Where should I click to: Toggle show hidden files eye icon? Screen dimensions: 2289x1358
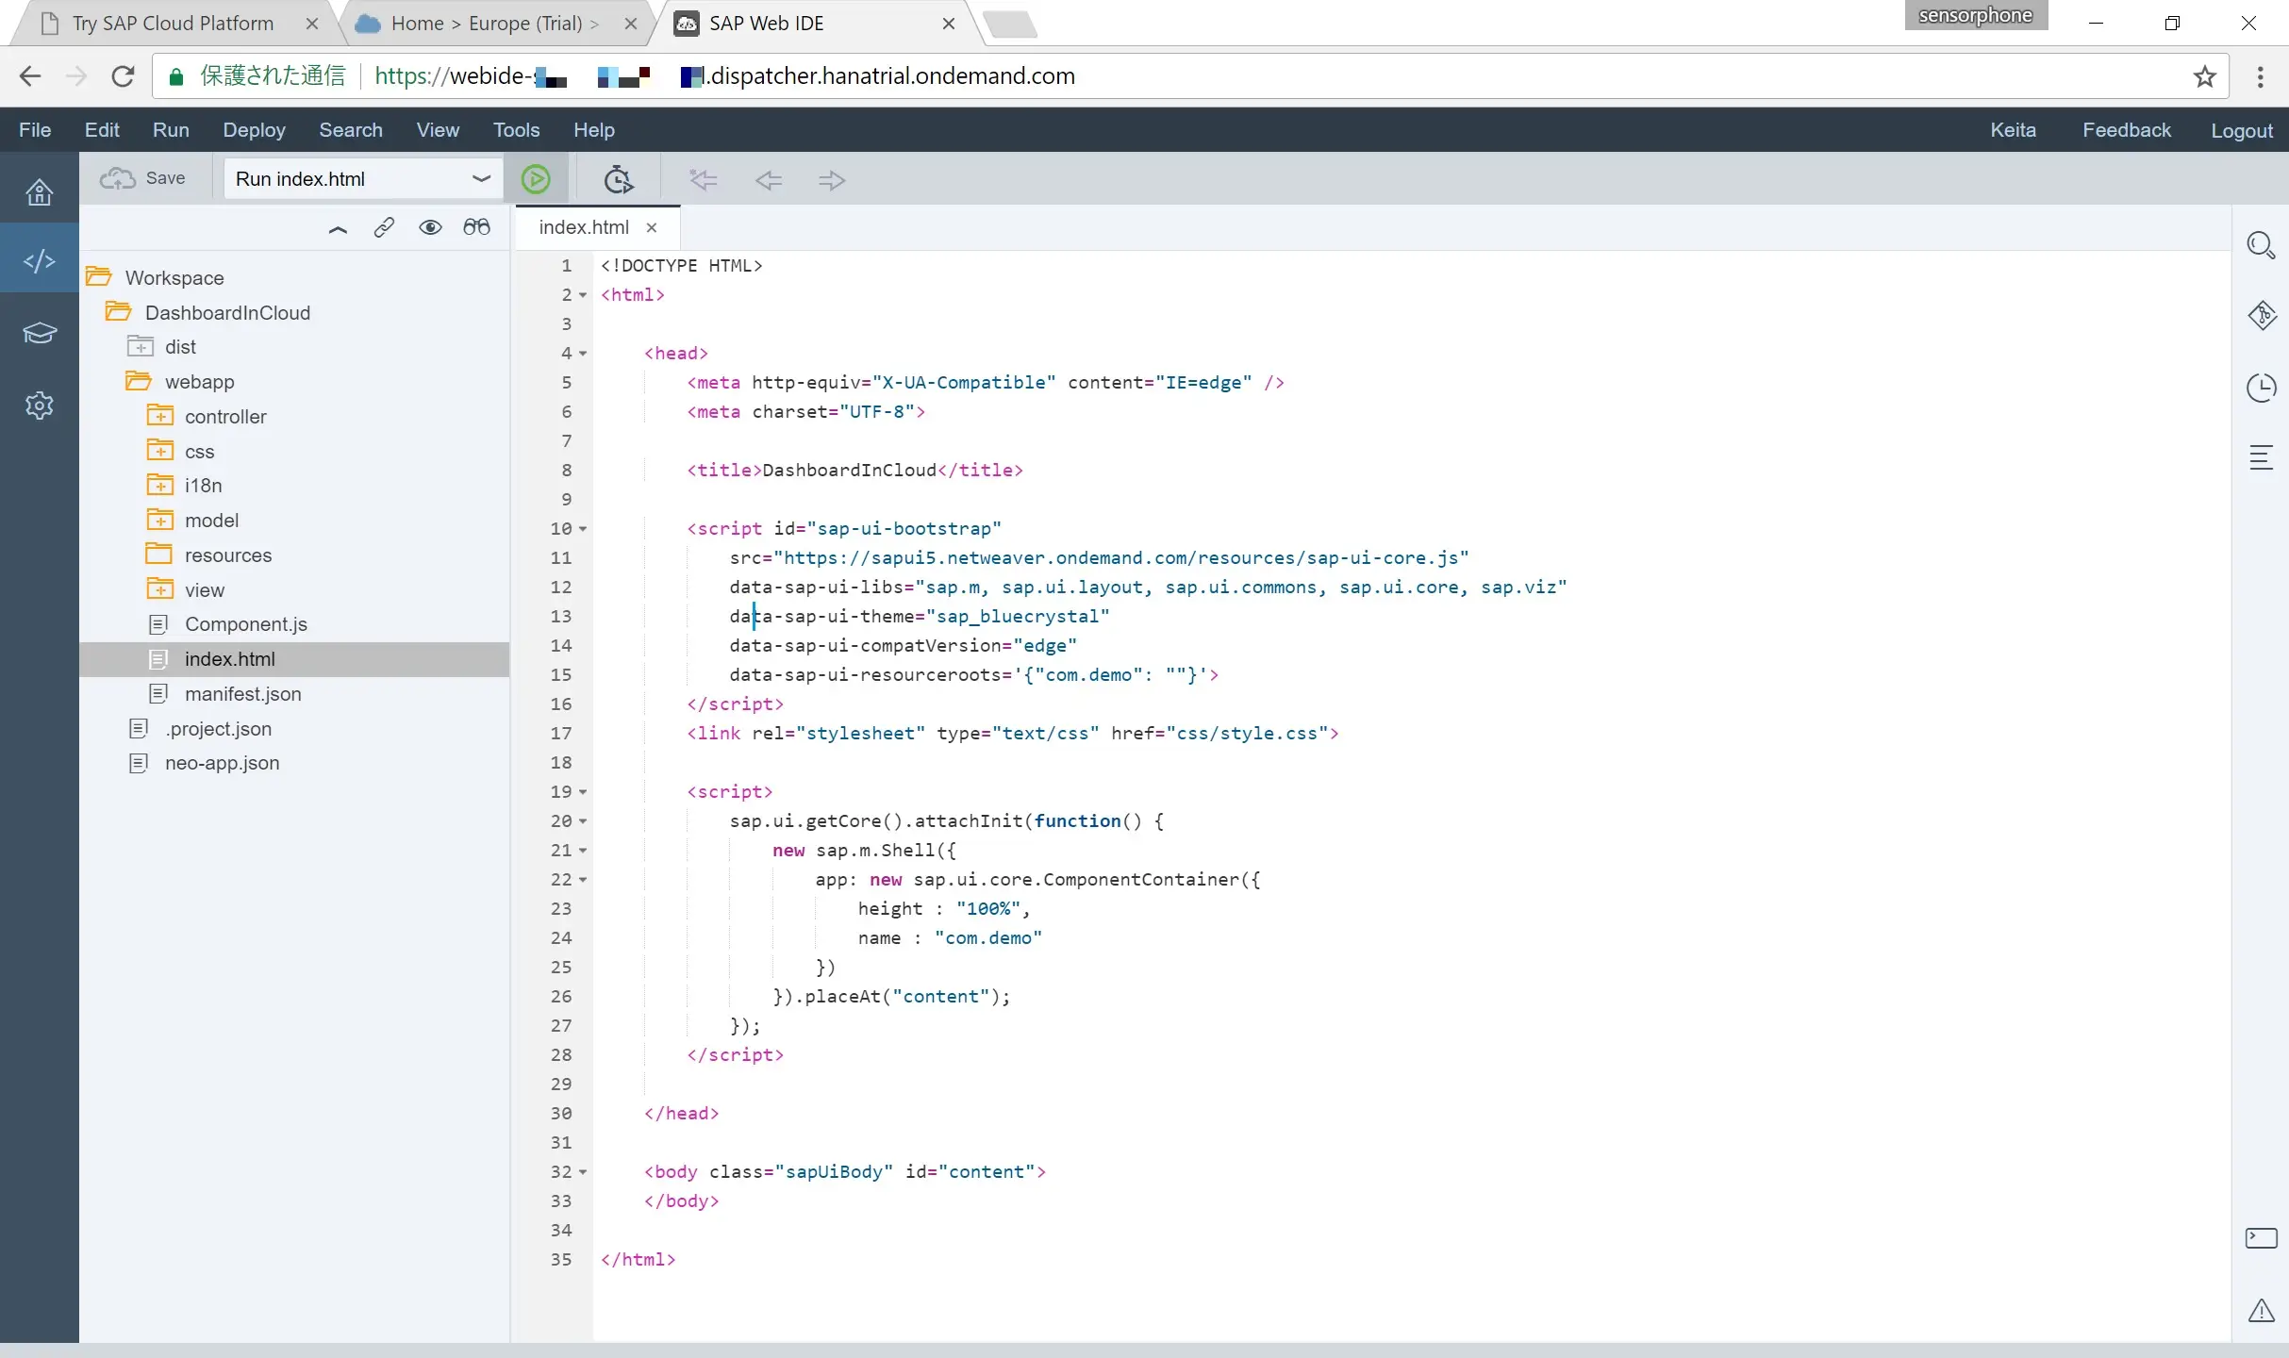click(430, 227)
